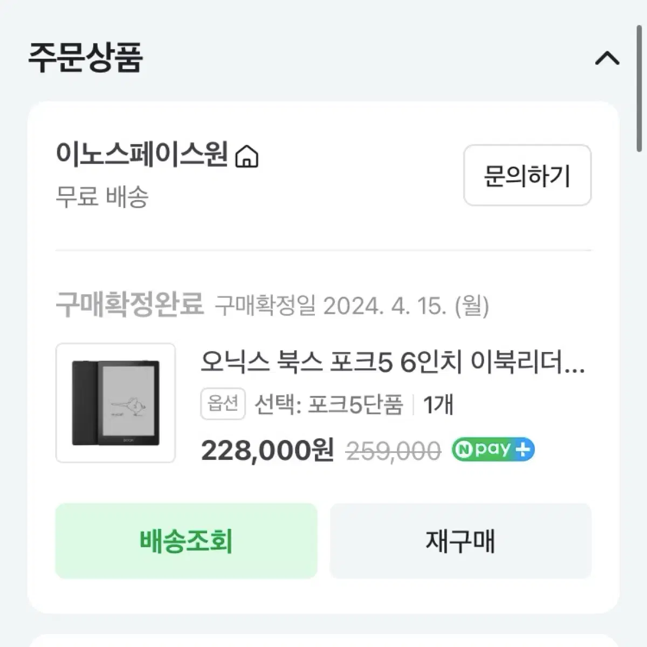Tap the 선택: 포크5단품 option text
The height and width of the screenshot is (647, 647).
(x=329, y=404)
